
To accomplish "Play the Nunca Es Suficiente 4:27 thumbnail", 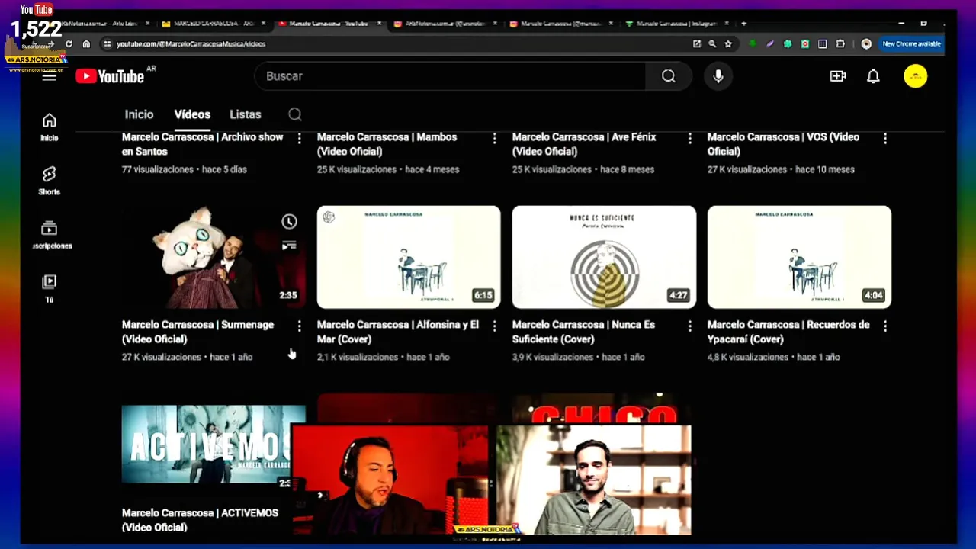I will coord(604,257).
